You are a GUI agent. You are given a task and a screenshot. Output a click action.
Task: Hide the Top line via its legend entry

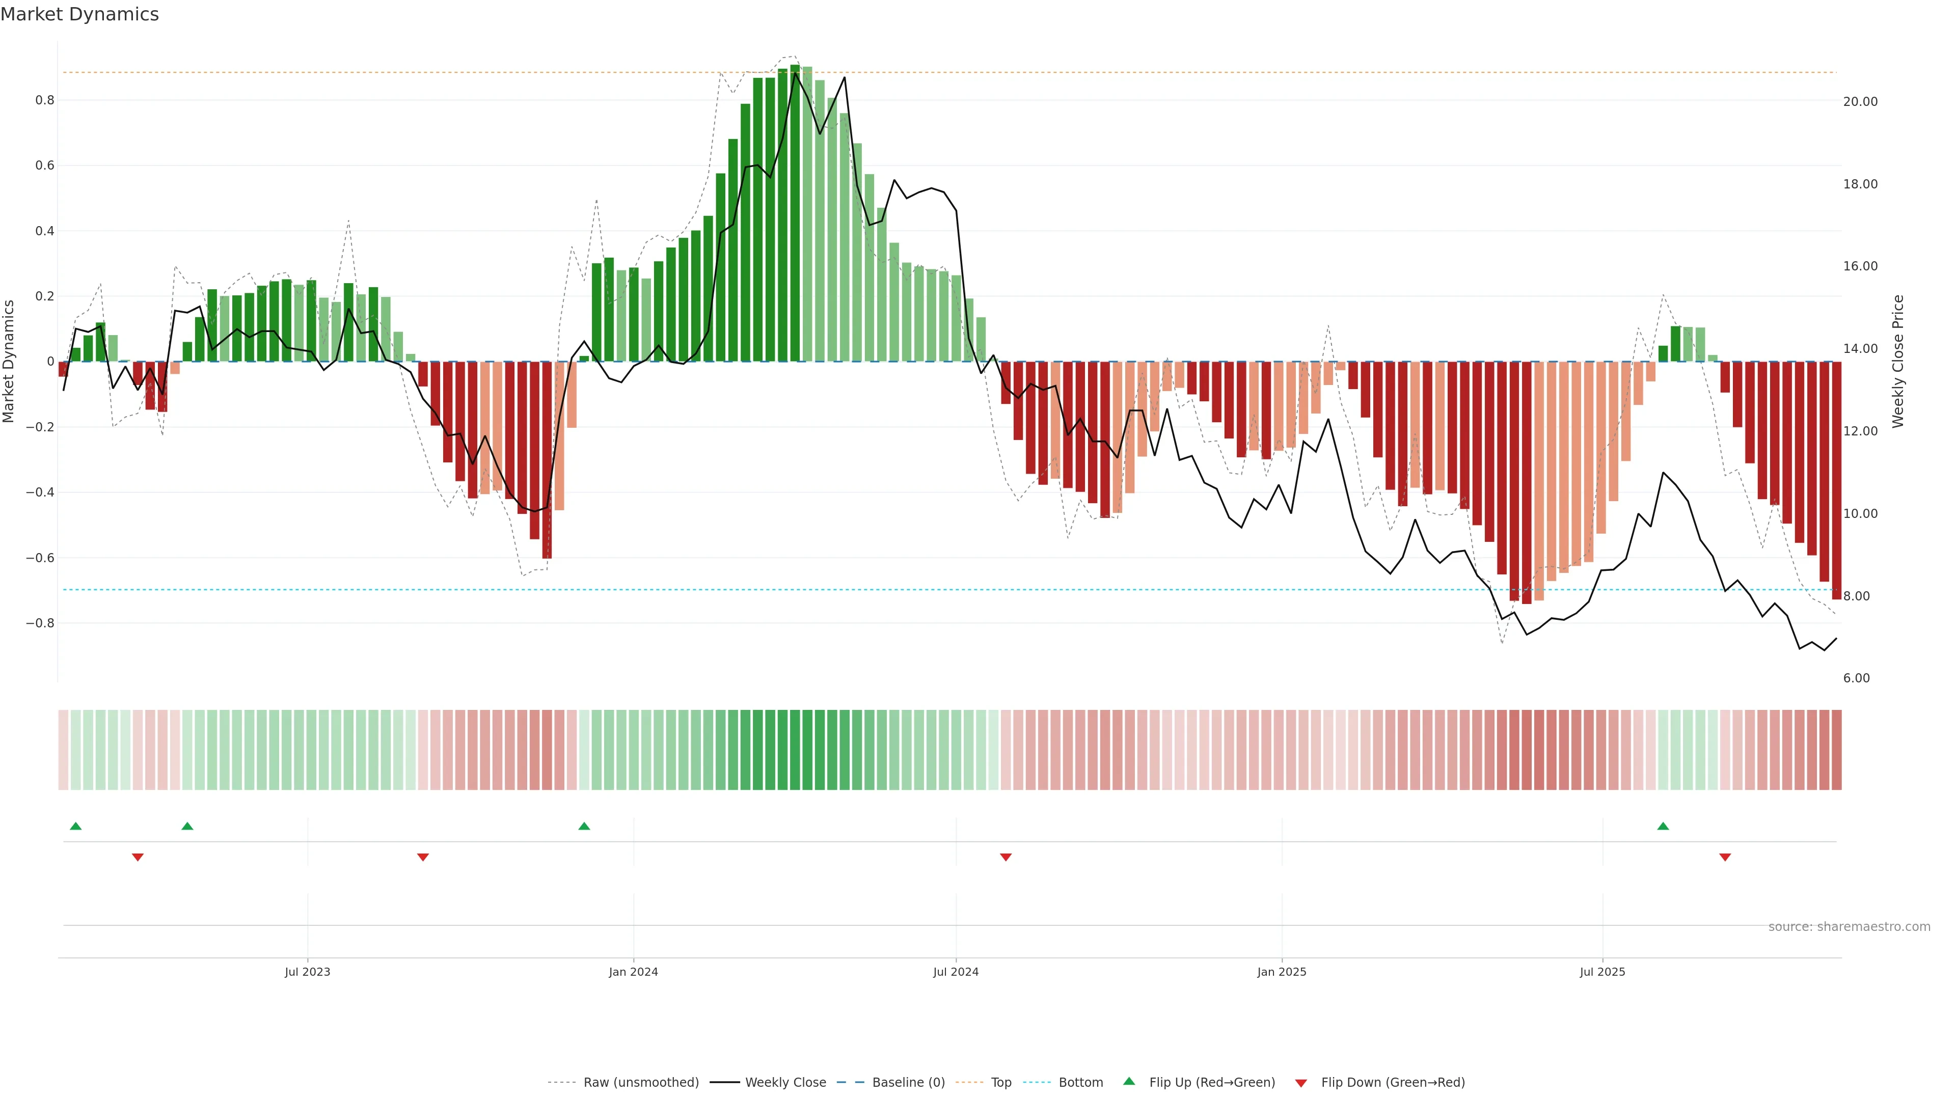(x=1001, y=1083)
